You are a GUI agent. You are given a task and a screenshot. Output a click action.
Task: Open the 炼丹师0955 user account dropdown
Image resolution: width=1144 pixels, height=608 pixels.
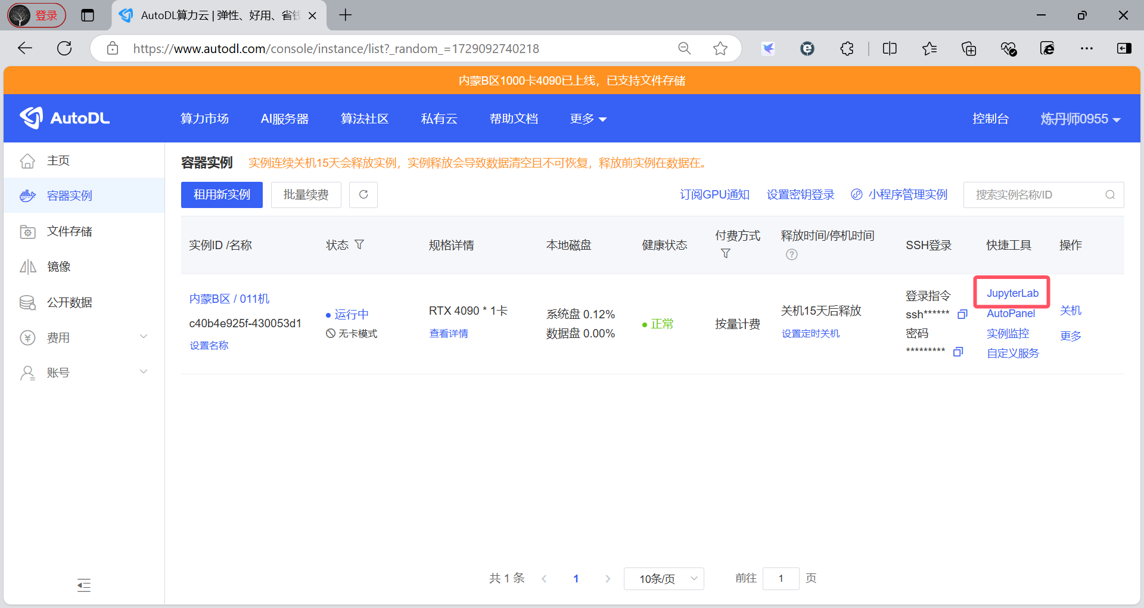(1080, 119)
